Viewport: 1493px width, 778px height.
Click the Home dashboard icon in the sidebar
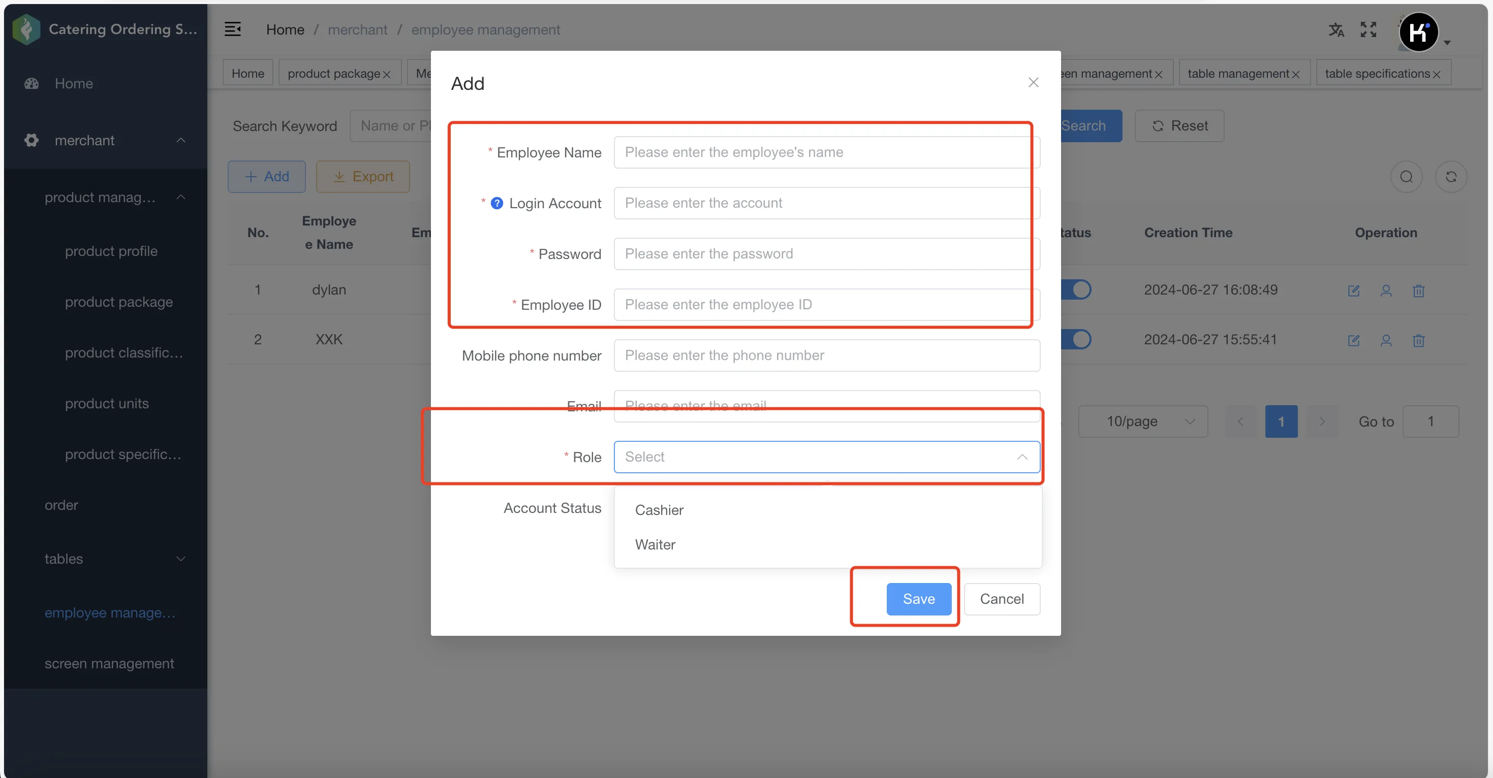[x=32, y=83]
